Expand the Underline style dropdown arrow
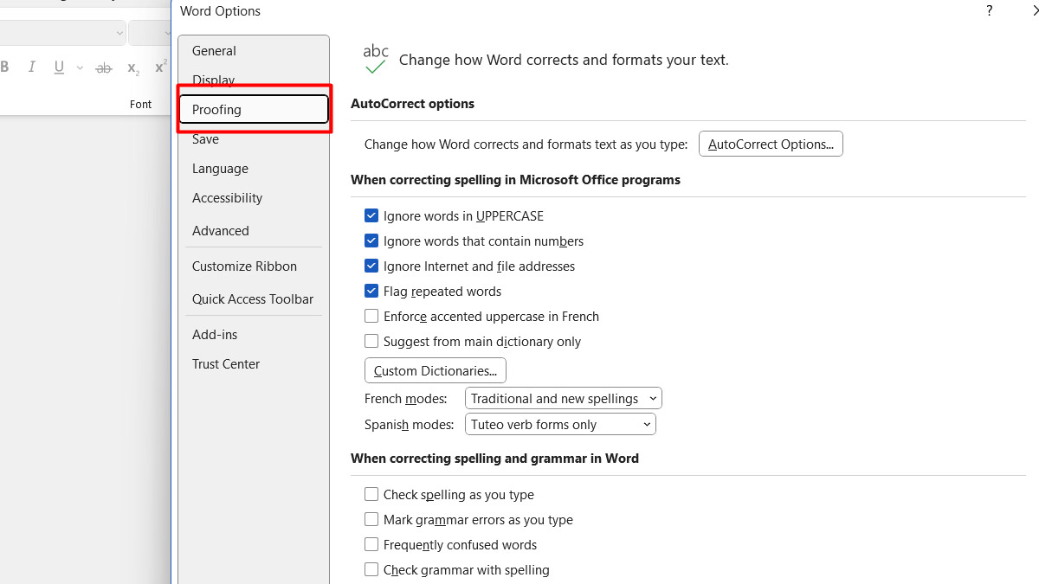 pyautogui.click(x=80, y=67)
